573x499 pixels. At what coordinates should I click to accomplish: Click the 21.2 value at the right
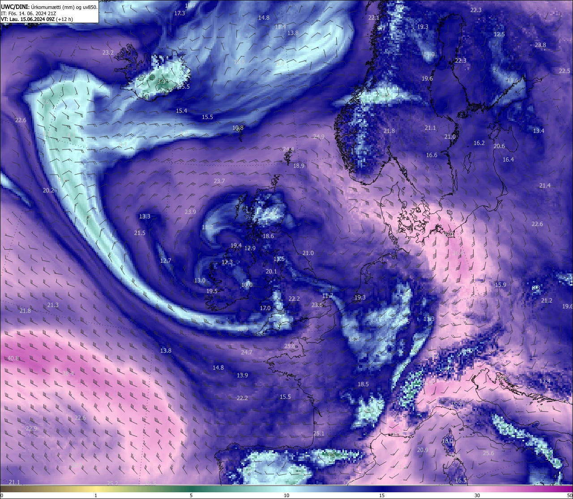547,301
